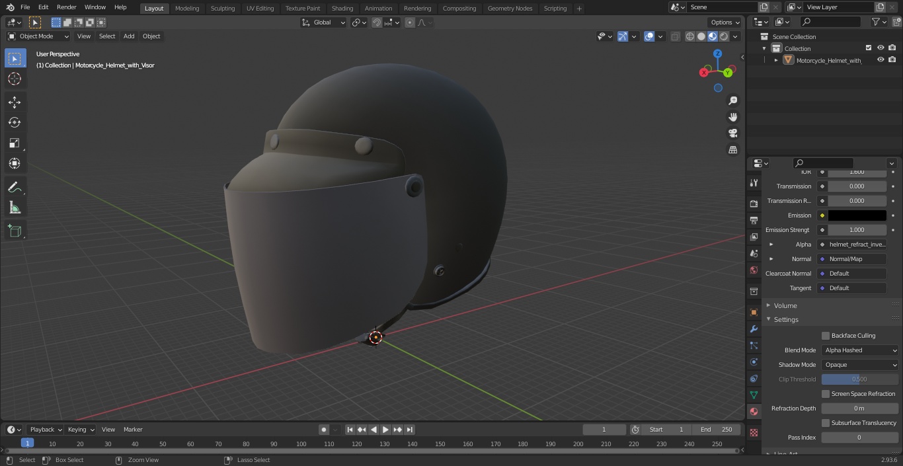Switch to Rendered viewport shading
The image size is (903, 466).
[x=724, y=36]
